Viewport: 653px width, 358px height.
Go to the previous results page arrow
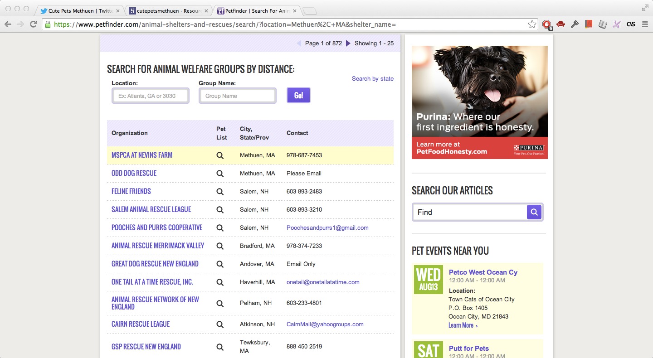coord(299,44)
